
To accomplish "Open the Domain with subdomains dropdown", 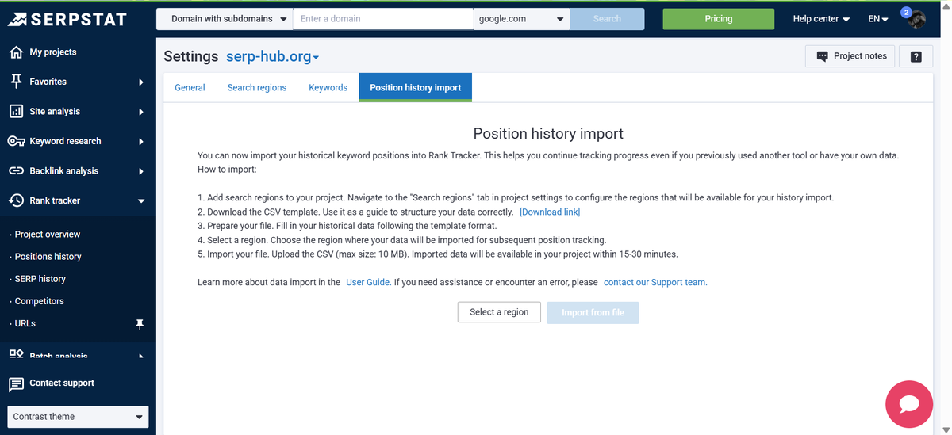I will point(225,19).
